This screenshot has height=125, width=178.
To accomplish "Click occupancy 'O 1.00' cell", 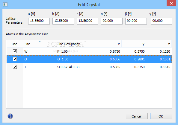I will [x=63, y=59].
